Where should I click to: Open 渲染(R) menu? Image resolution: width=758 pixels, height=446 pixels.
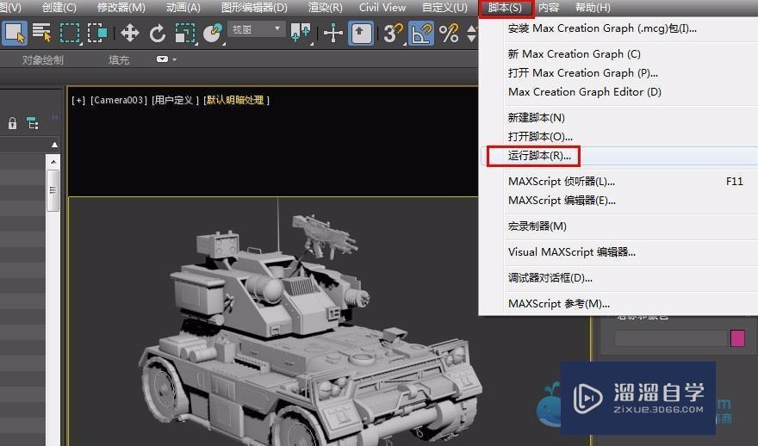pyautogui.click(x=325, y=8)
